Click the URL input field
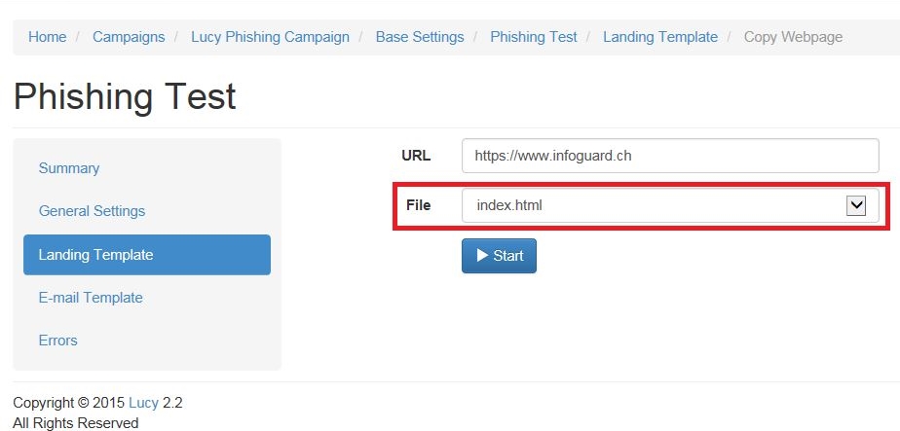This screenshot has width=900, height=431. click(x=670, y=156)
